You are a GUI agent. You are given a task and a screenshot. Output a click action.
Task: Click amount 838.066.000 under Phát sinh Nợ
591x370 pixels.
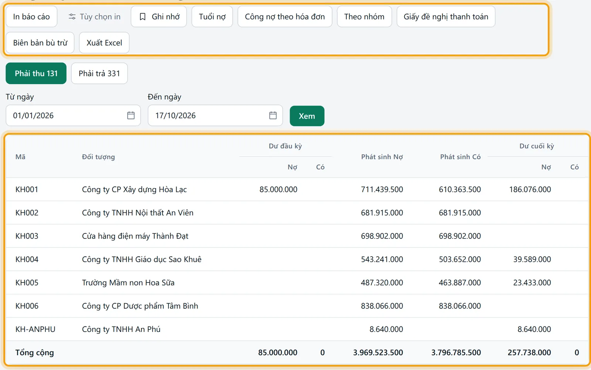tap(382, 306)
